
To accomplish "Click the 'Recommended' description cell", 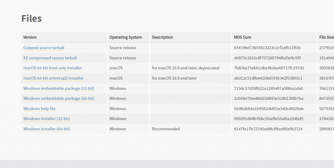I will coord(166,129).
